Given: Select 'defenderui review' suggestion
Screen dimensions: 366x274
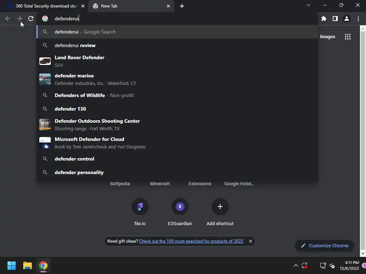Looking at the screenshot, I should [177, 45].
